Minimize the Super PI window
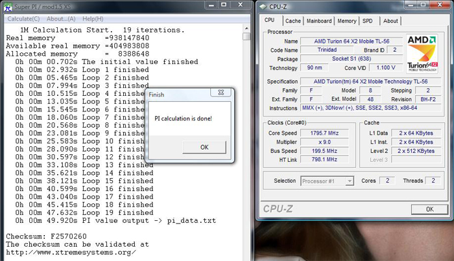The image size is (454, 261). click(211, 5)
